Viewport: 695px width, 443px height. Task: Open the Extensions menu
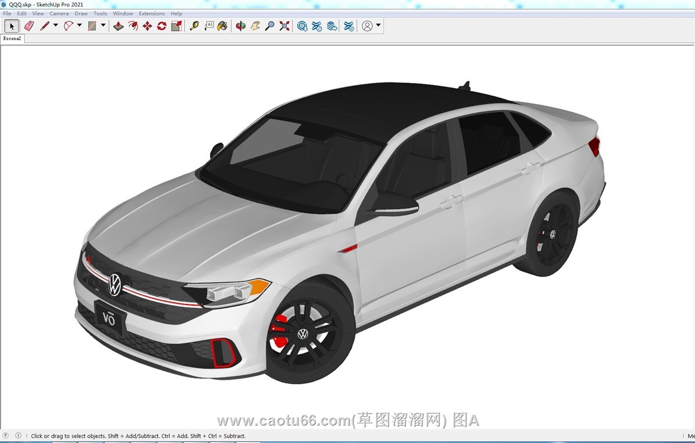click(x=152, y=13)
